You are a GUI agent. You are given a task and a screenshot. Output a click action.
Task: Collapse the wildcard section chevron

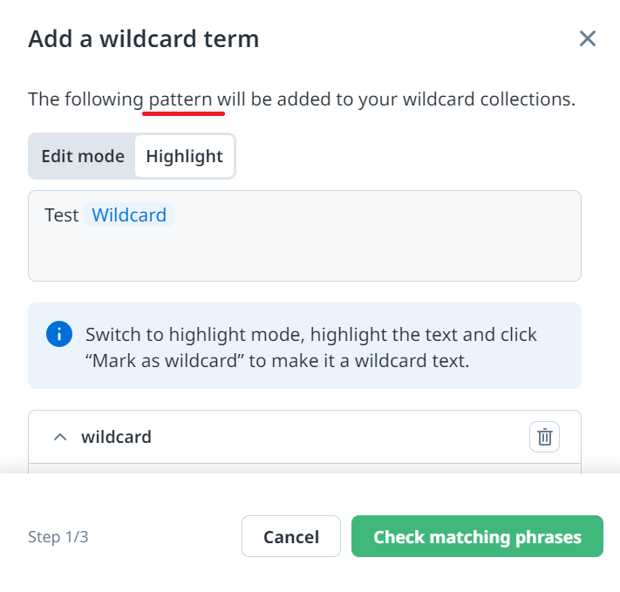pos(60,437)
